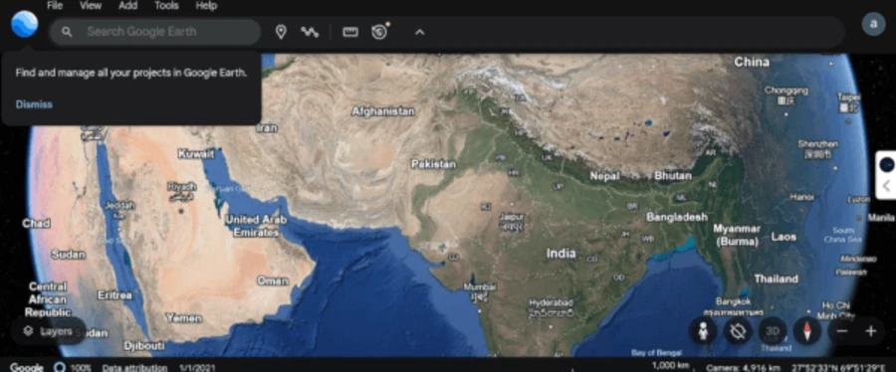Screen dimensions: 896x372
Task: Zoom in with plus button
Action: 871,331
